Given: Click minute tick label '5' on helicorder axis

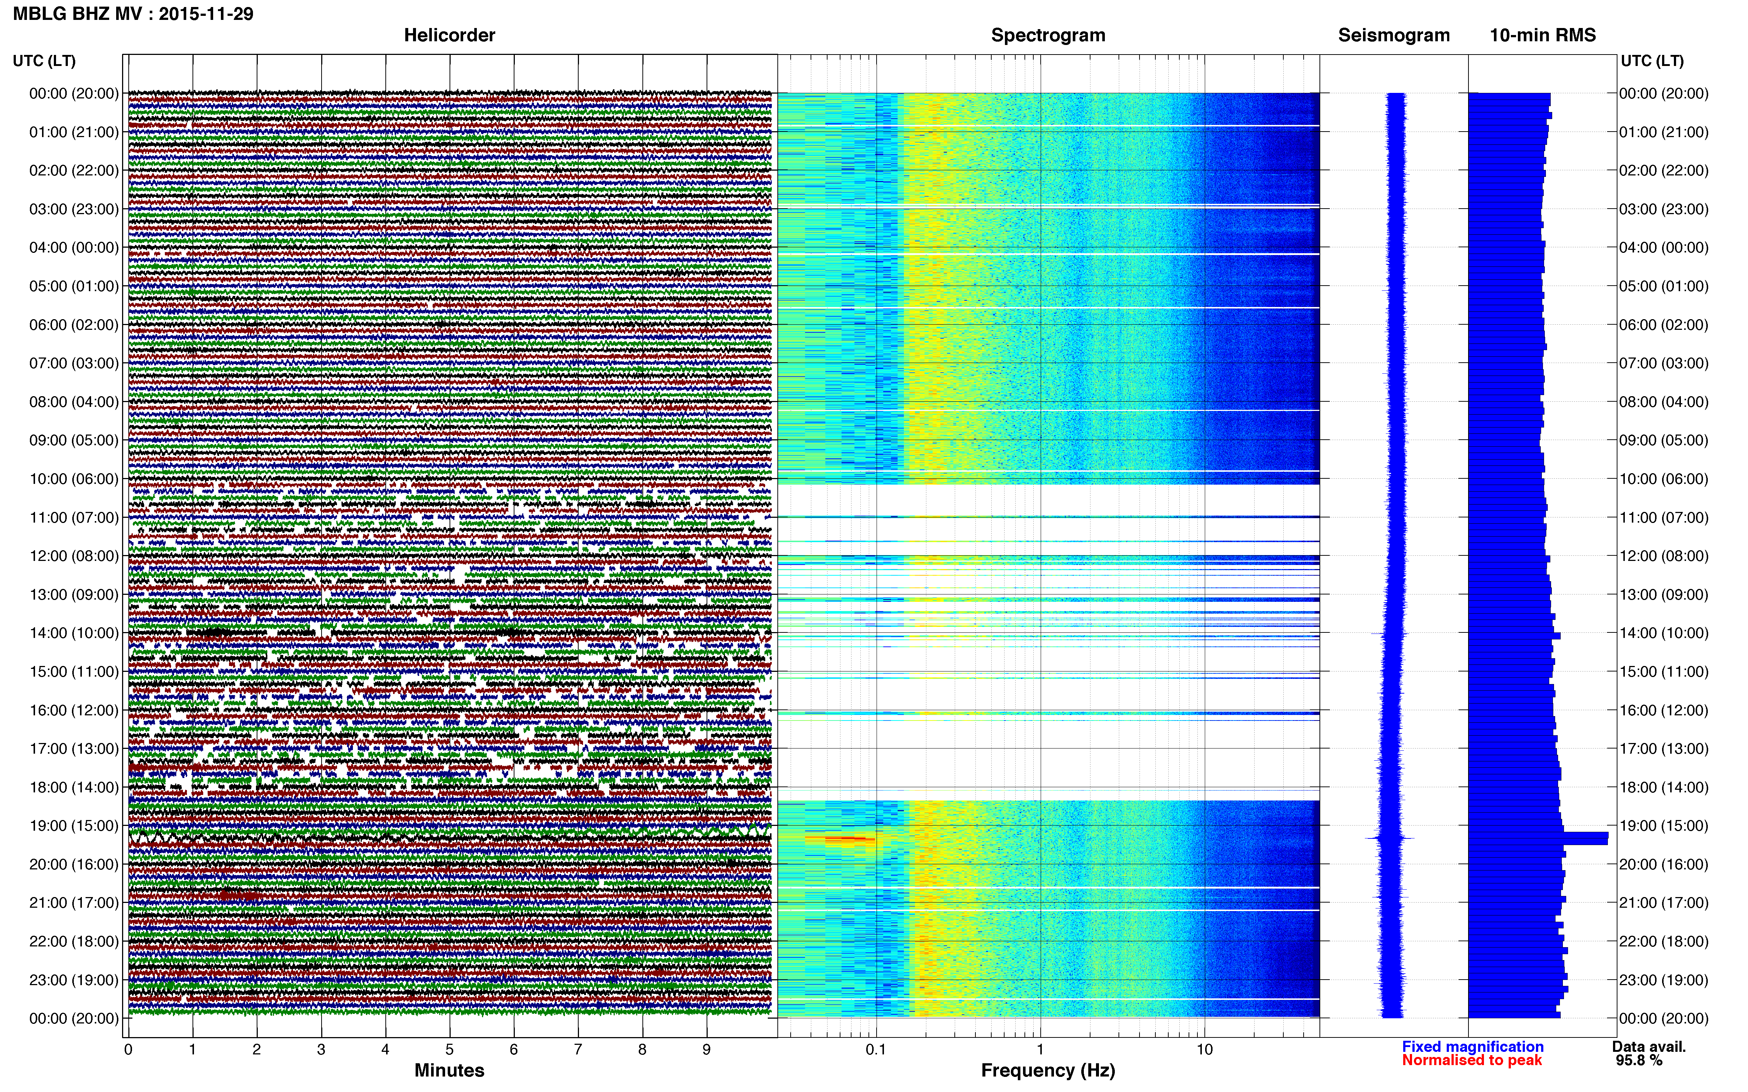Looking at the screenshot, I should tap(450, 1049).
